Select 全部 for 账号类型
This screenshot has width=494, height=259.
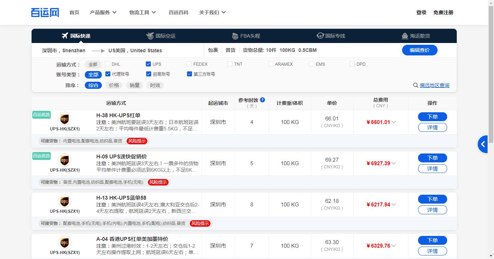(x=93, y=75)
